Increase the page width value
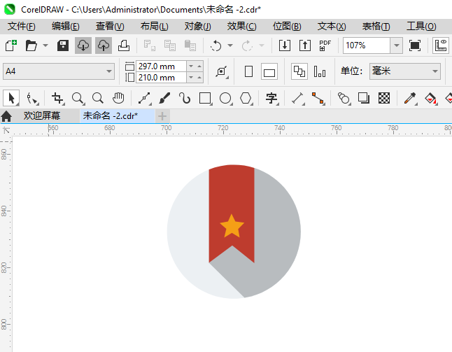Viewport: 452px width, 352px height. tap(199, 66)
